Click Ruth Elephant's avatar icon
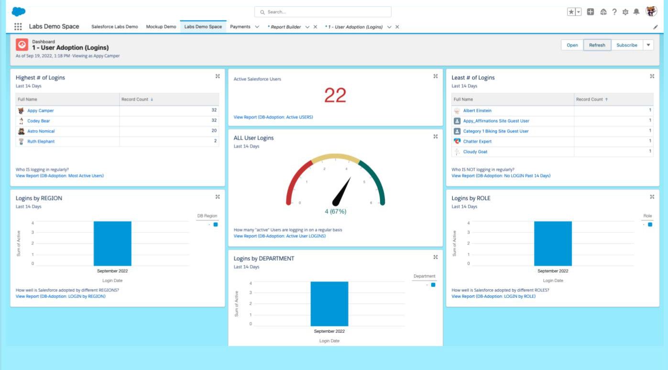668x370 pixels. click(x=21, y=141)
